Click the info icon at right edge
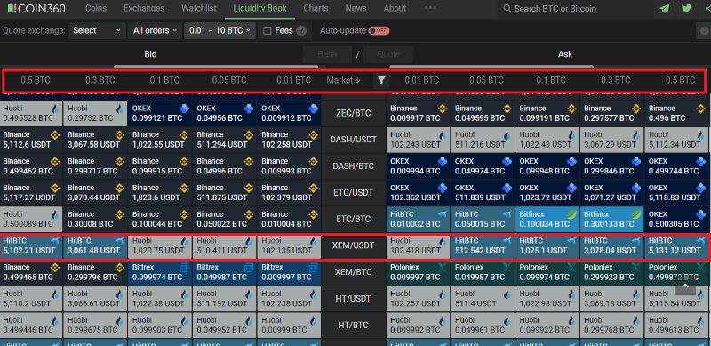Image resolution: width=711 pixels, height=346 pixels. (x=703, y=31)
